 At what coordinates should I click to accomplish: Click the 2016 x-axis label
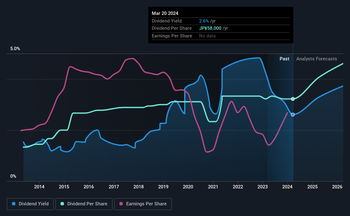point(89,187)
